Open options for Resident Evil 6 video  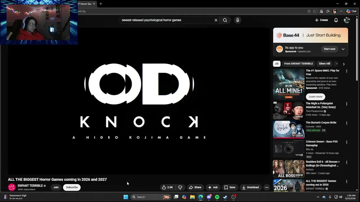coord(346,162)
